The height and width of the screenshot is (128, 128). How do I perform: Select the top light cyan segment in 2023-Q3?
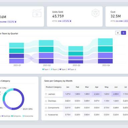76,49
